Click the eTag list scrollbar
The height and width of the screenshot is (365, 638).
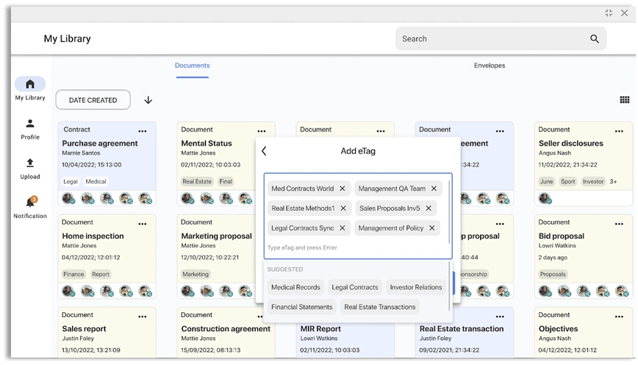click(449, 212)
